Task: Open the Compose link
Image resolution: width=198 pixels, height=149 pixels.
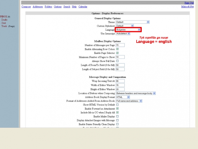Action: point(26,7)
